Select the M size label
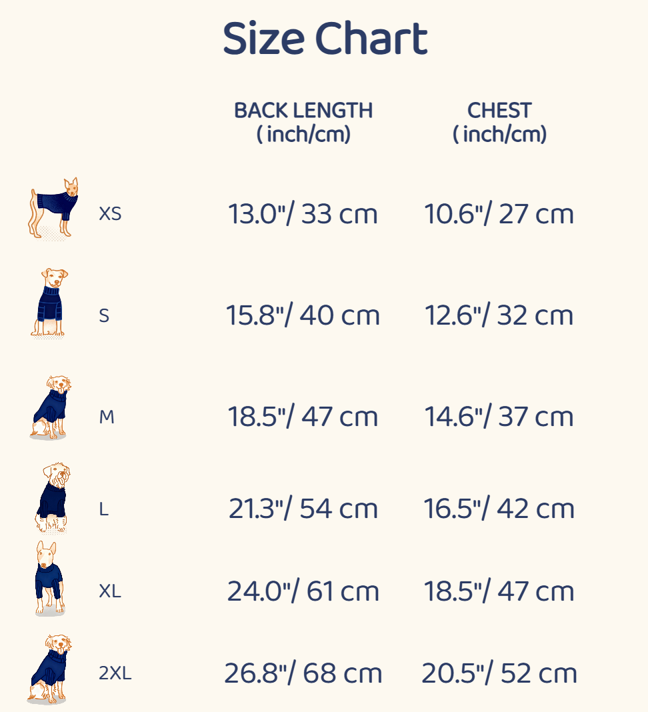Viewport: 648px width, 712px height. click(107, 418)
